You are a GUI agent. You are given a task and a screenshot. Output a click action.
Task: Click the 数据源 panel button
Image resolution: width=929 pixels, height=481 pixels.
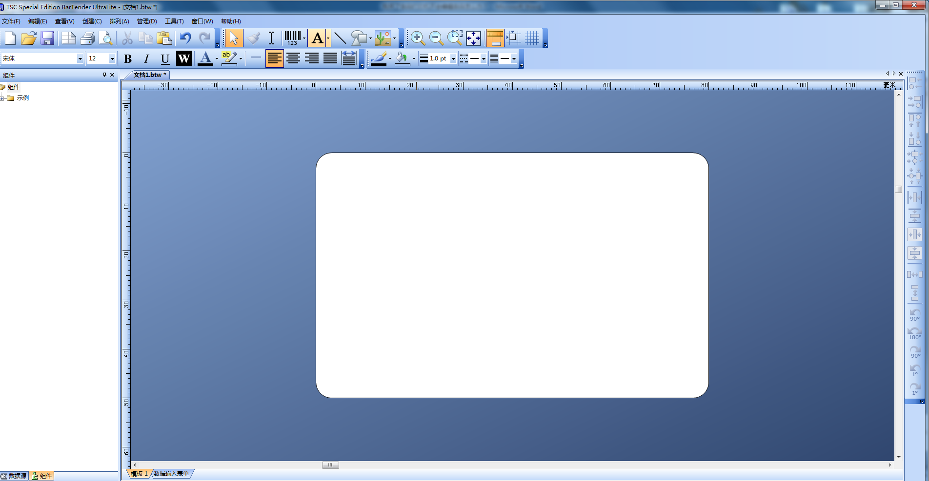coord(14,476)
